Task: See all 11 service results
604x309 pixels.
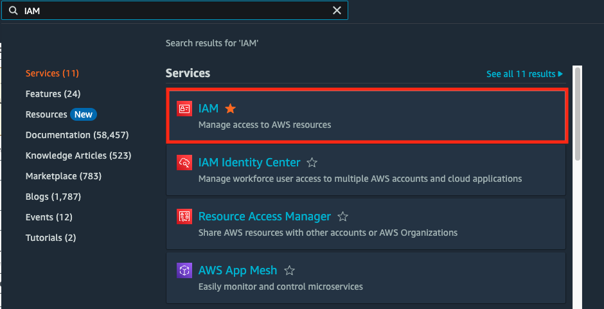Action: coord(525,74)
